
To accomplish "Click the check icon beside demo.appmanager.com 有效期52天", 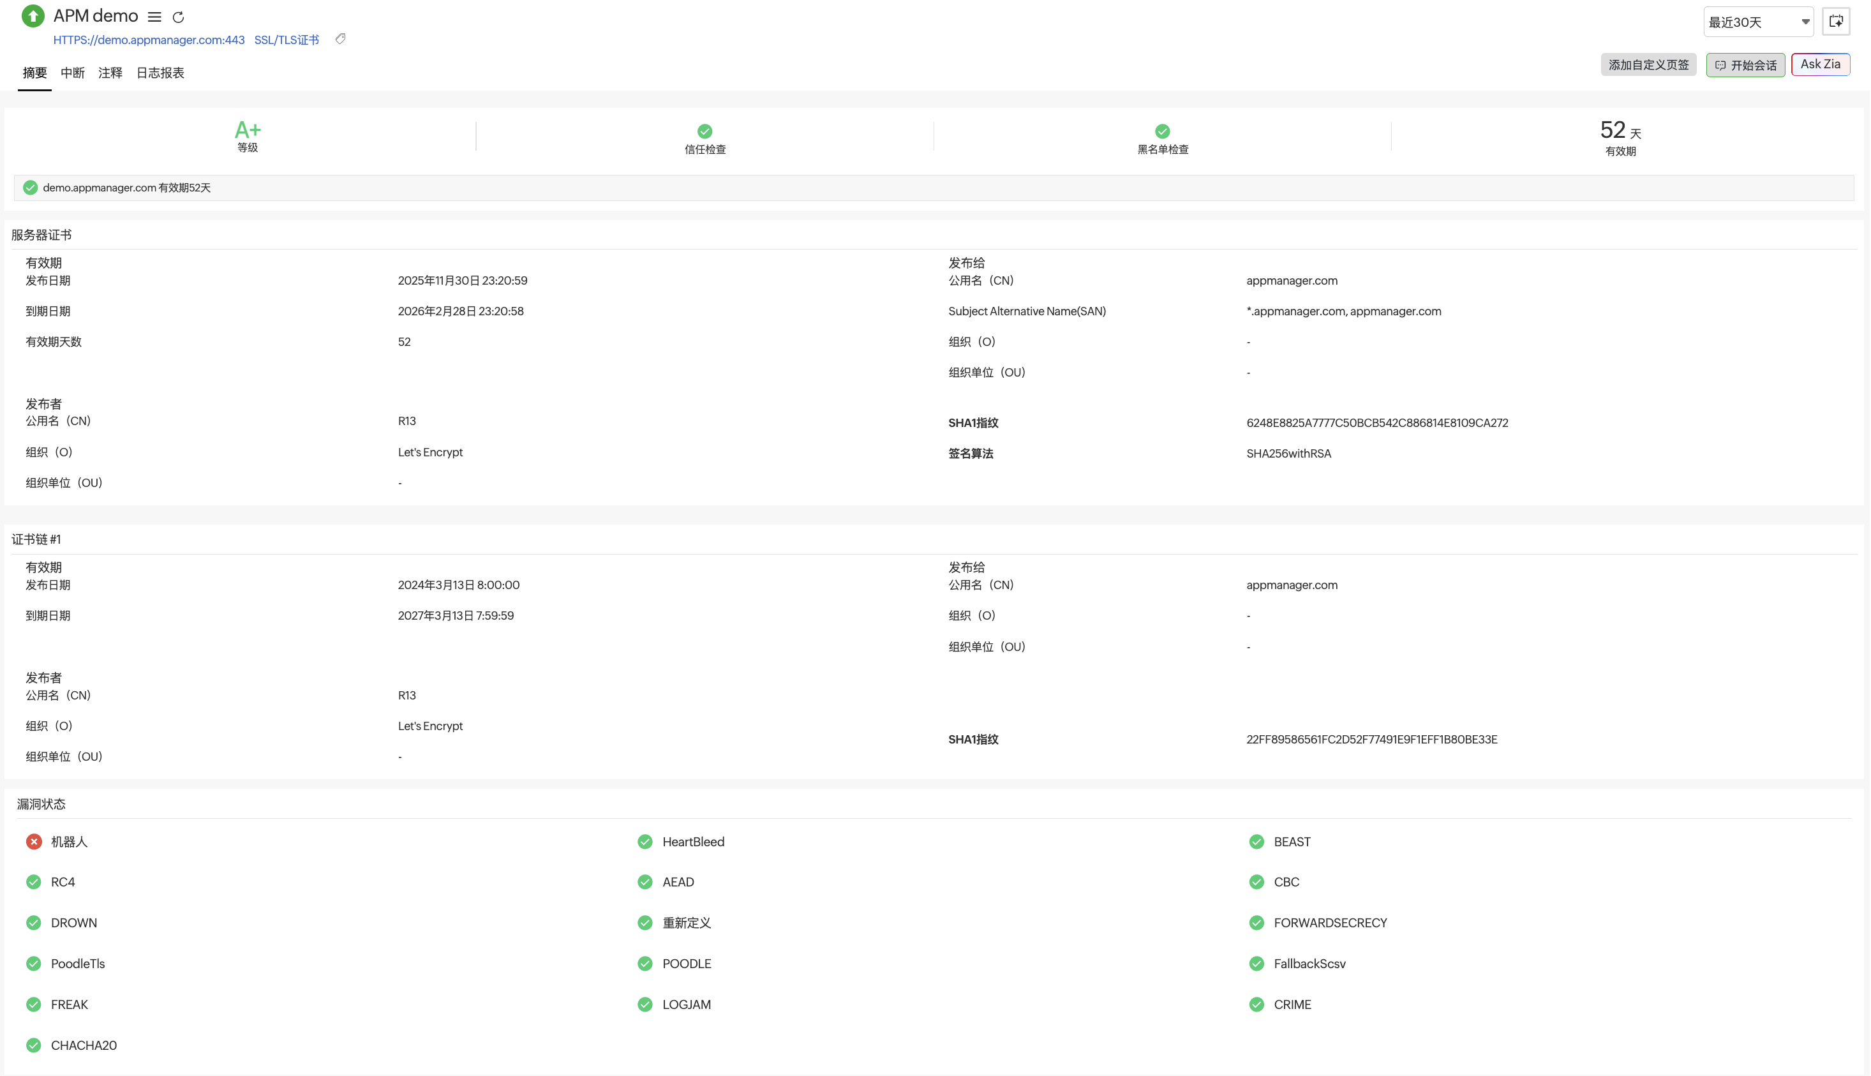I will (30, 188).
